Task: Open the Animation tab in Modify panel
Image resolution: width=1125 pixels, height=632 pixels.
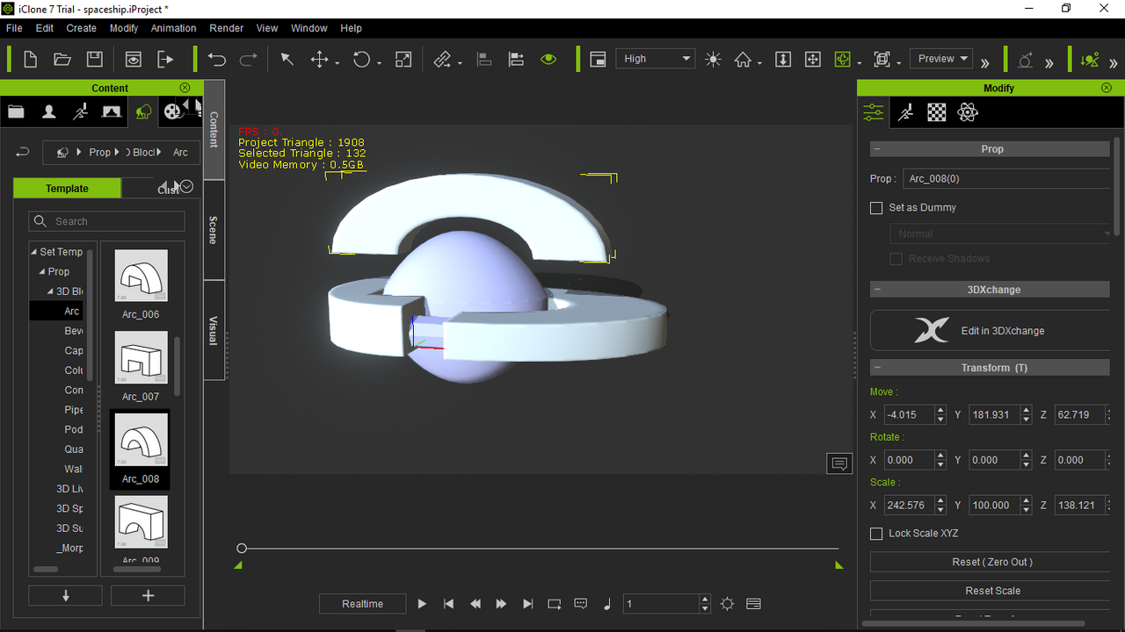Action: (905, 111)
